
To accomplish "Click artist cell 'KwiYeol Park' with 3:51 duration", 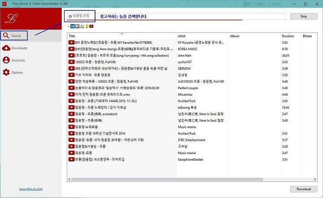I will pos(187,133).
